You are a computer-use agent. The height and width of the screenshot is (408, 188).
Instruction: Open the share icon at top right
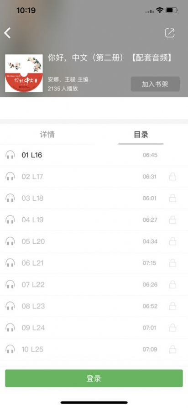coord(170,33)
